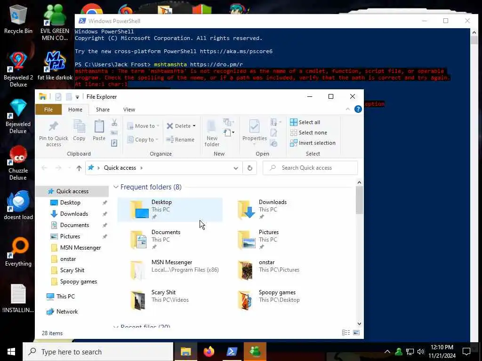
Task: Open the File tab
Action: click(x=48, y=110)
